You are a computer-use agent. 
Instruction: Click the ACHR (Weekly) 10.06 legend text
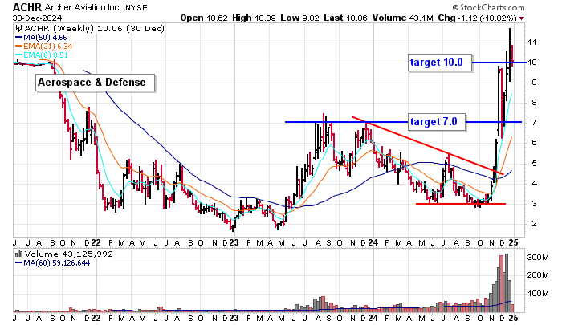pos(94,29)
